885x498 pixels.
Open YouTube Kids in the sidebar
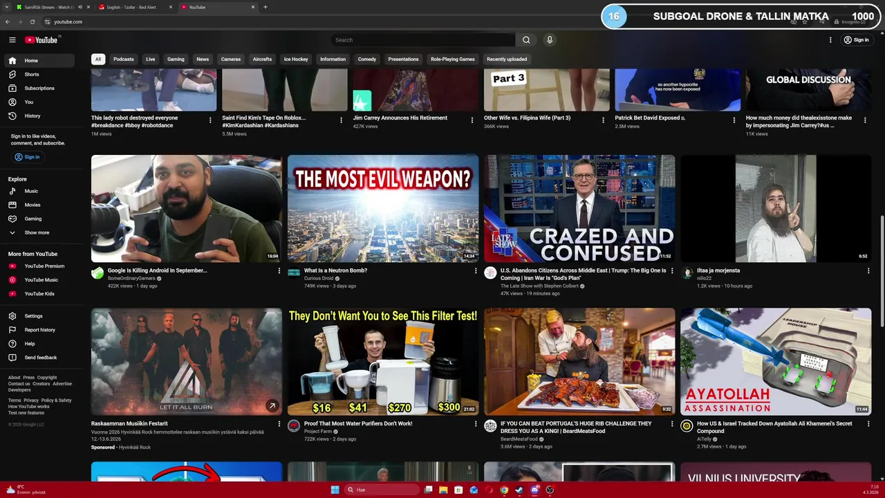click(x=39, y=294)
